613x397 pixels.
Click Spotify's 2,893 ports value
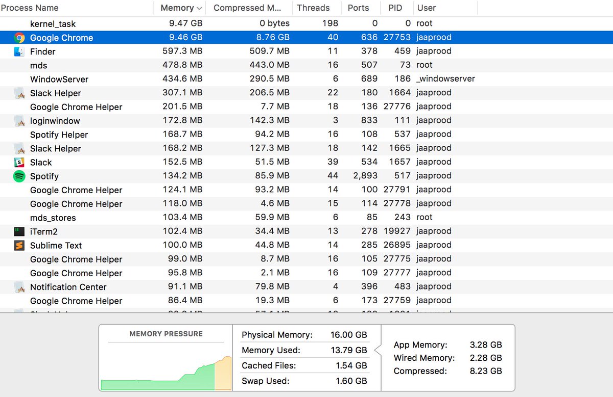[x=365, y=176]
